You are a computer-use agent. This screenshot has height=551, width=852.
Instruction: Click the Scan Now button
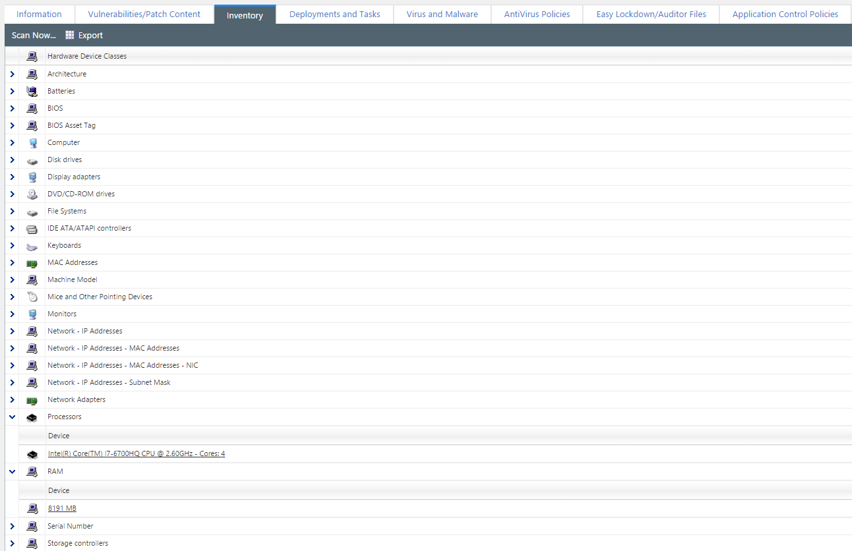pyautogui.click(x=33, y=35)
